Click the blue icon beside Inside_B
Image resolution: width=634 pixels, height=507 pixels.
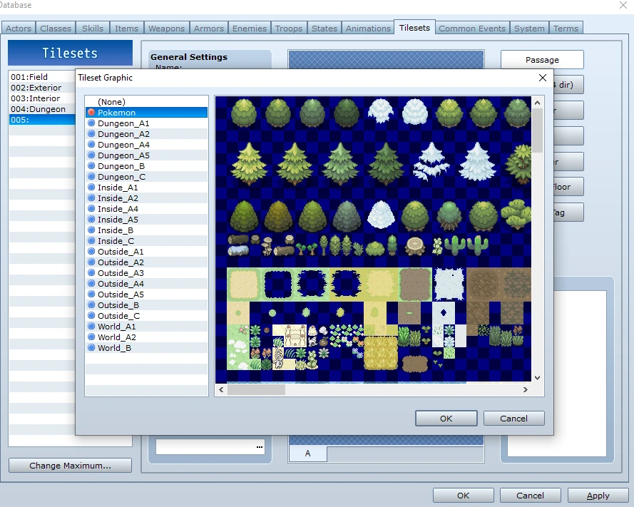(x=91, y=230)
